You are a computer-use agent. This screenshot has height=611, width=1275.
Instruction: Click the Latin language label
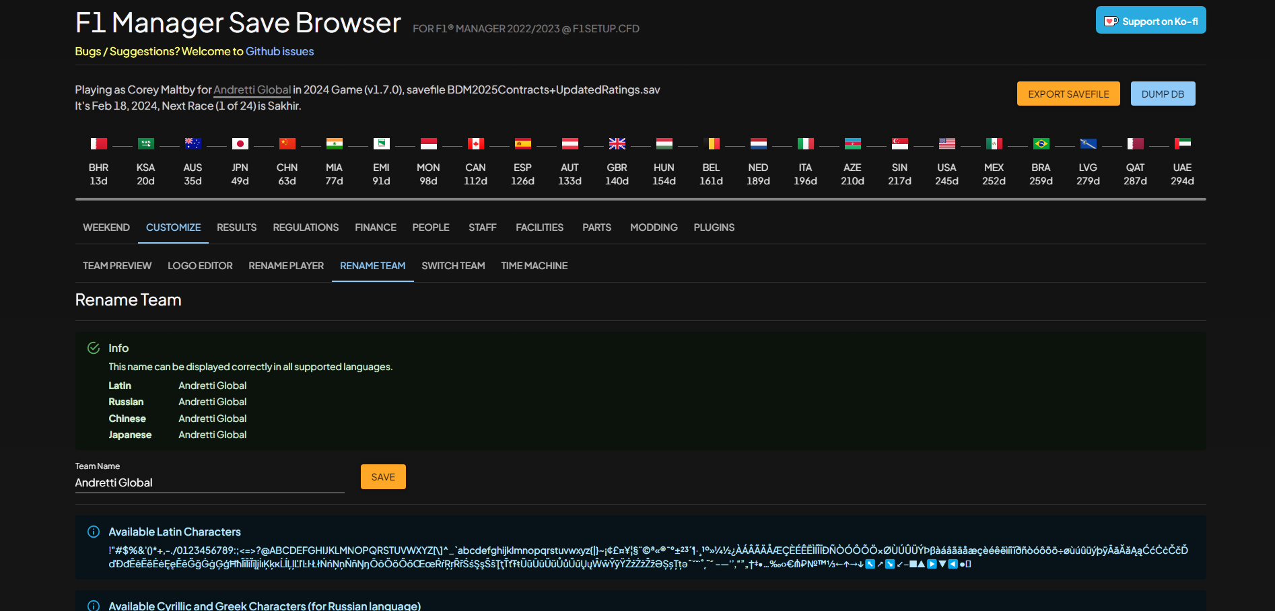tap(120, 386)
